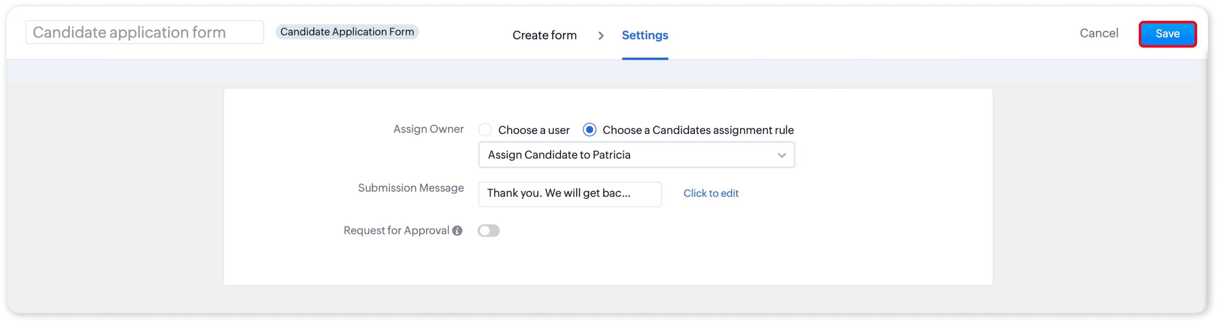1218x323 pixels.
Task: Select the Choose a user radio circle
Action: 485,130
